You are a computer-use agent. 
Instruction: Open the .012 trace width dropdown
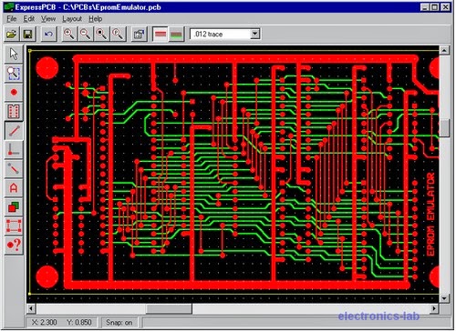255,34
